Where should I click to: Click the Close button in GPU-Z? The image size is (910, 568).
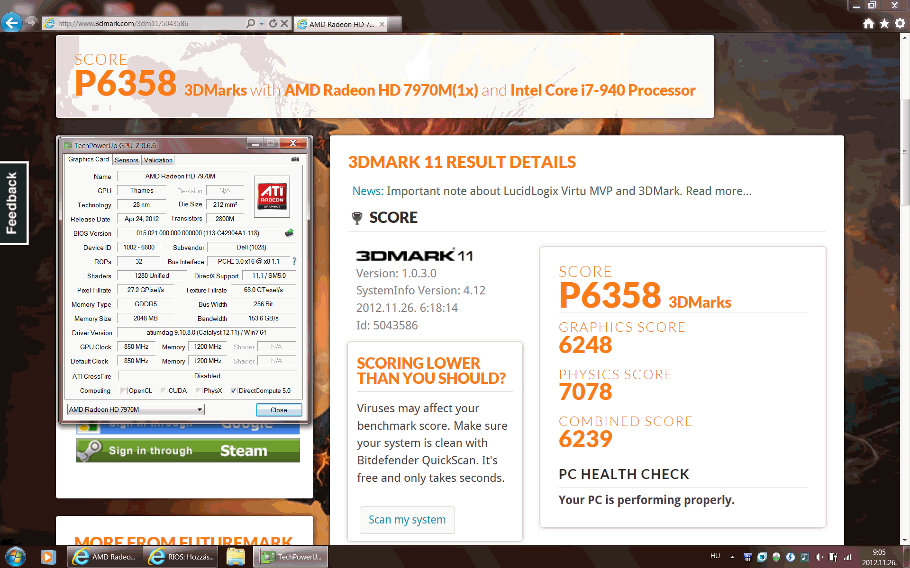click(279, 410)
